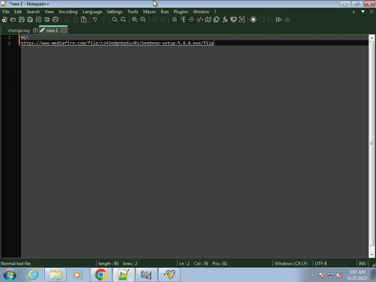Open the Windows Start button
Viewport: 376px width, 282px height.
(x=10, y=275)
